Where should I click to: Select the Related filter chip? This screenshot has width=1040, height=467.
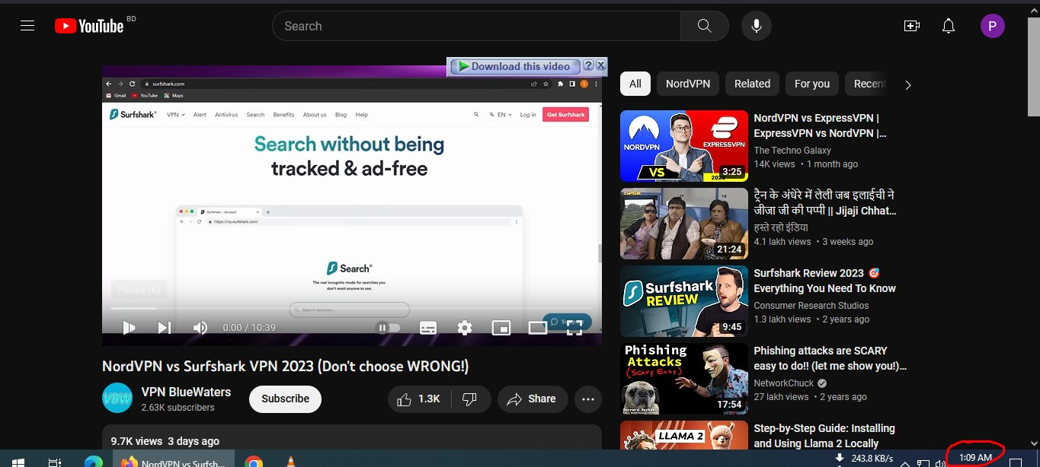coord(752,84)
